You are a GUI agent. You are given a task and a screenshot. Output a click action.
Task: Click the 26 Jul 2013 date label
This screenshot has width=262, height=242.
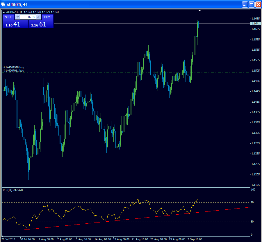(x=8, y=239)
